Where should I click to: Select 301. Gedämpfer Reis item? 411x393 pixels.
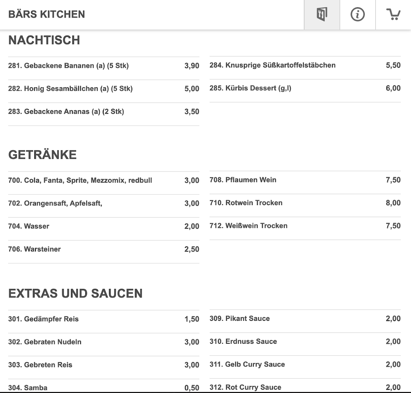tap(104, 322)
